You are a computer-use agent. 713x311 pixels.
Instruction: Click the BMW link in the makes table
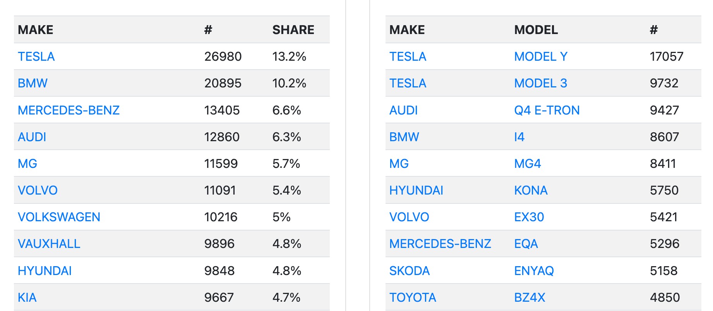pos(33,83)
